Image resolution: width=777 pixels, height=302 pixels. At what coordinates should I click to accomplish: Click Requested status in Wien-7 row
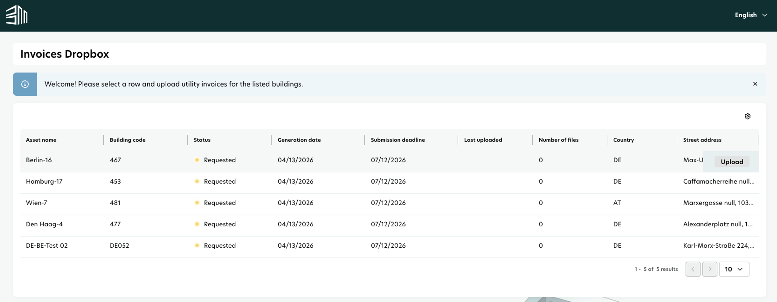point(220,203)
